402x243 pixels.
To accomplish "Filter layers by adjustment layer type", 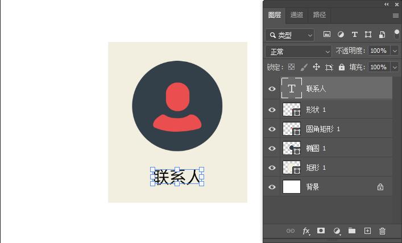I will [x=341, y=35].
